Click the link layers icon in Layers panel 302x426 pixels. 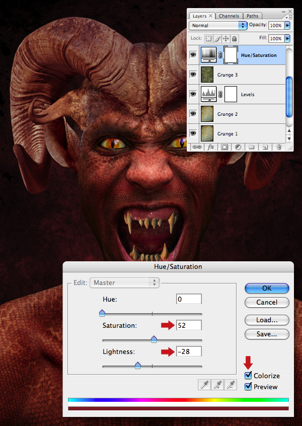point(196,147)
